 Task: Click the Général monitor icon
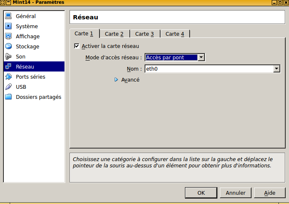point(8,16)
